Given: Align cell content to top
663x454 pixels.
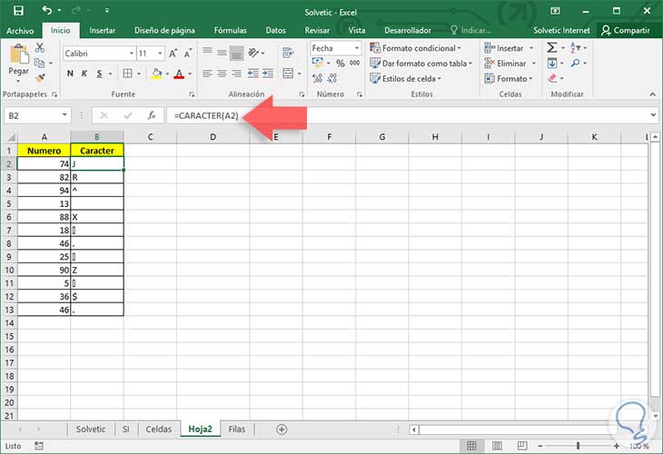Looking at the screenshot, I should point(207,53).
